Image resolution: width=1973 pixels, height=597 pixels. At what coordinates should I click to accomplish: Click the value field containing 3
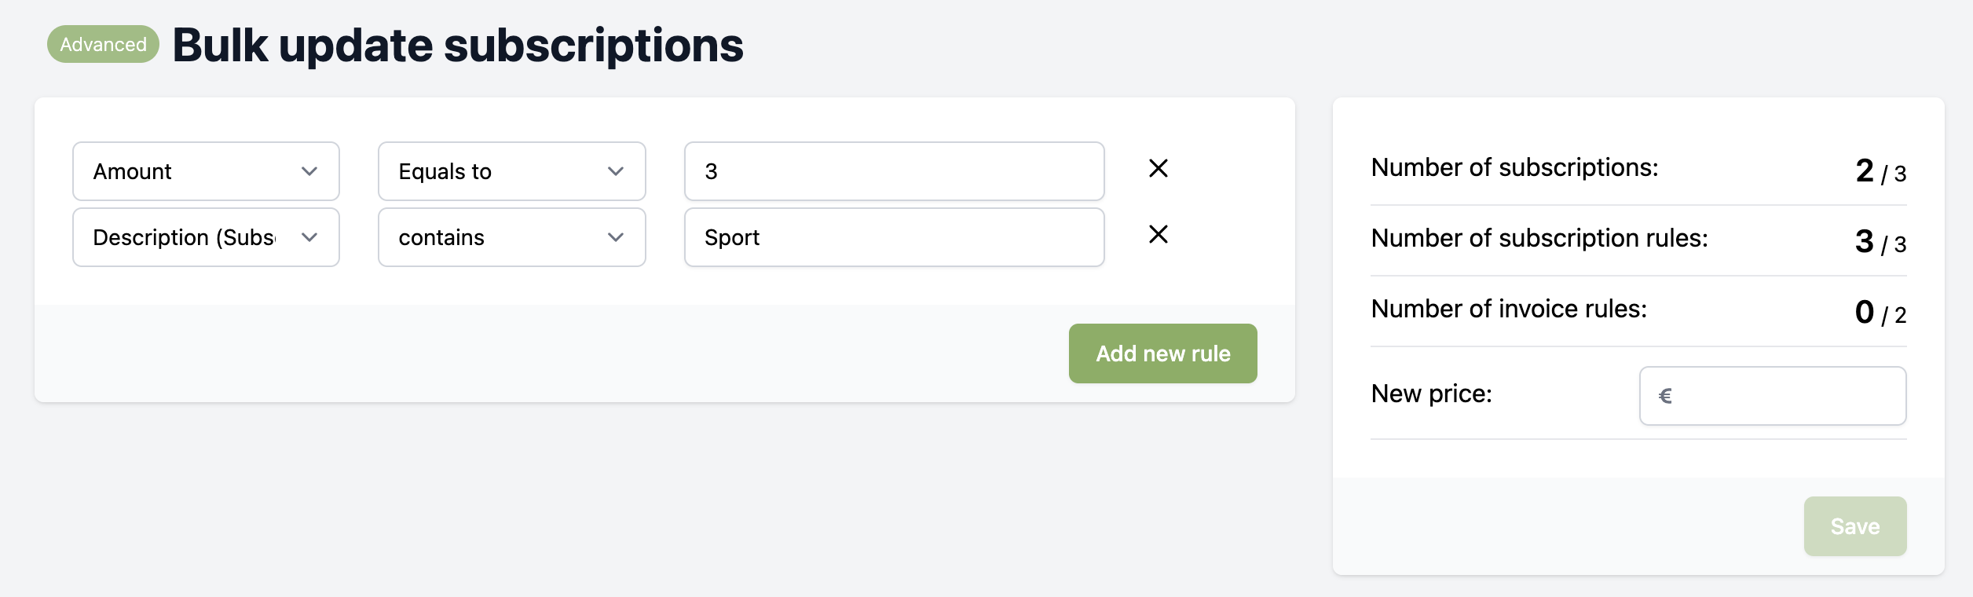tap(894, 171)
